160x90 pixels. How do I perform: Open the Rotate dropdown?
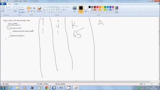tap(22, 12)
